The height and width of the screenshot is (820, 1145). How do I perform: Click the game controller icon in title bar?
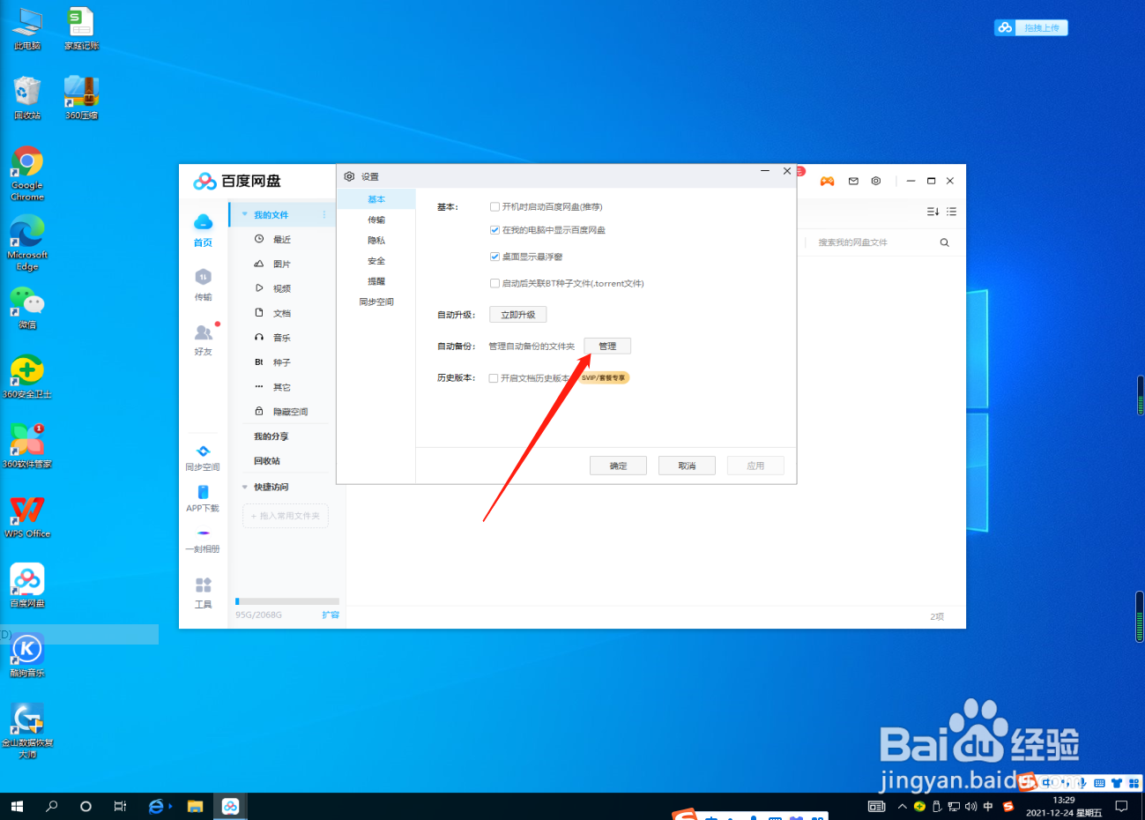tap(827, 181)
